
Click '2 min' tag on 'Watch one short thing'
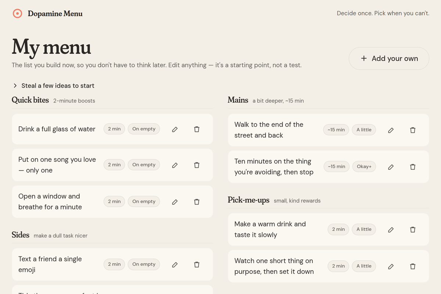click(x=338, y=266)
